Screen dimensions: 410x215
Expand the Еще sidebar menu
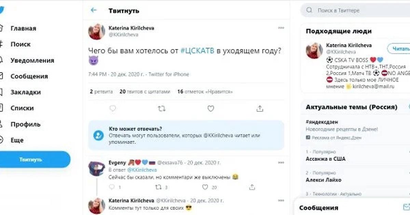17,140
